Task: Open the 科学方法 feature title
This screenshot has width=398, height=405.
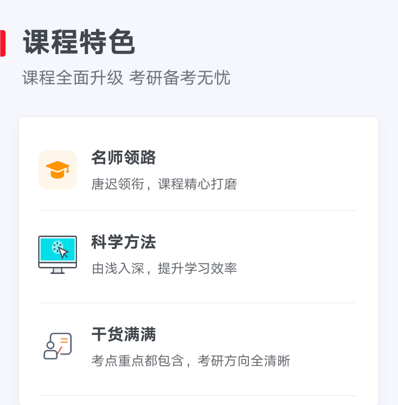Action: click(124, 243)
